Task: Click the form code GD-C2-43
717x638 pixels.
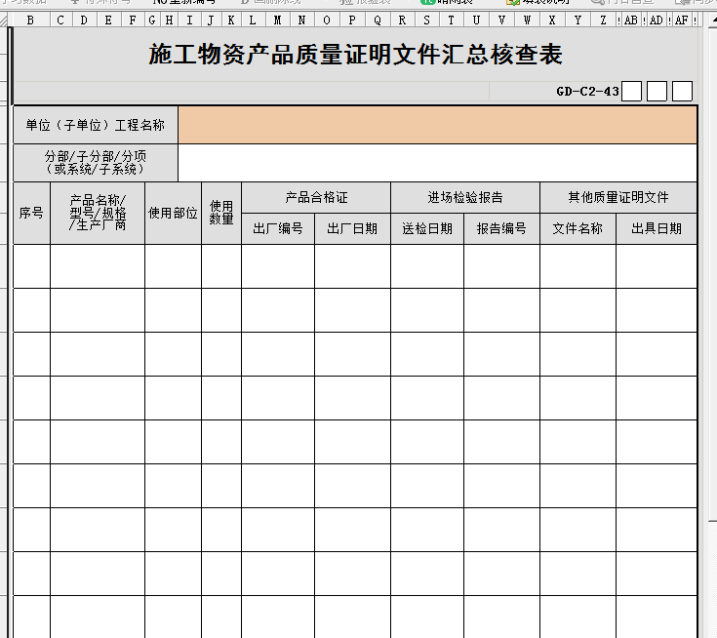Action: [587, 92]
